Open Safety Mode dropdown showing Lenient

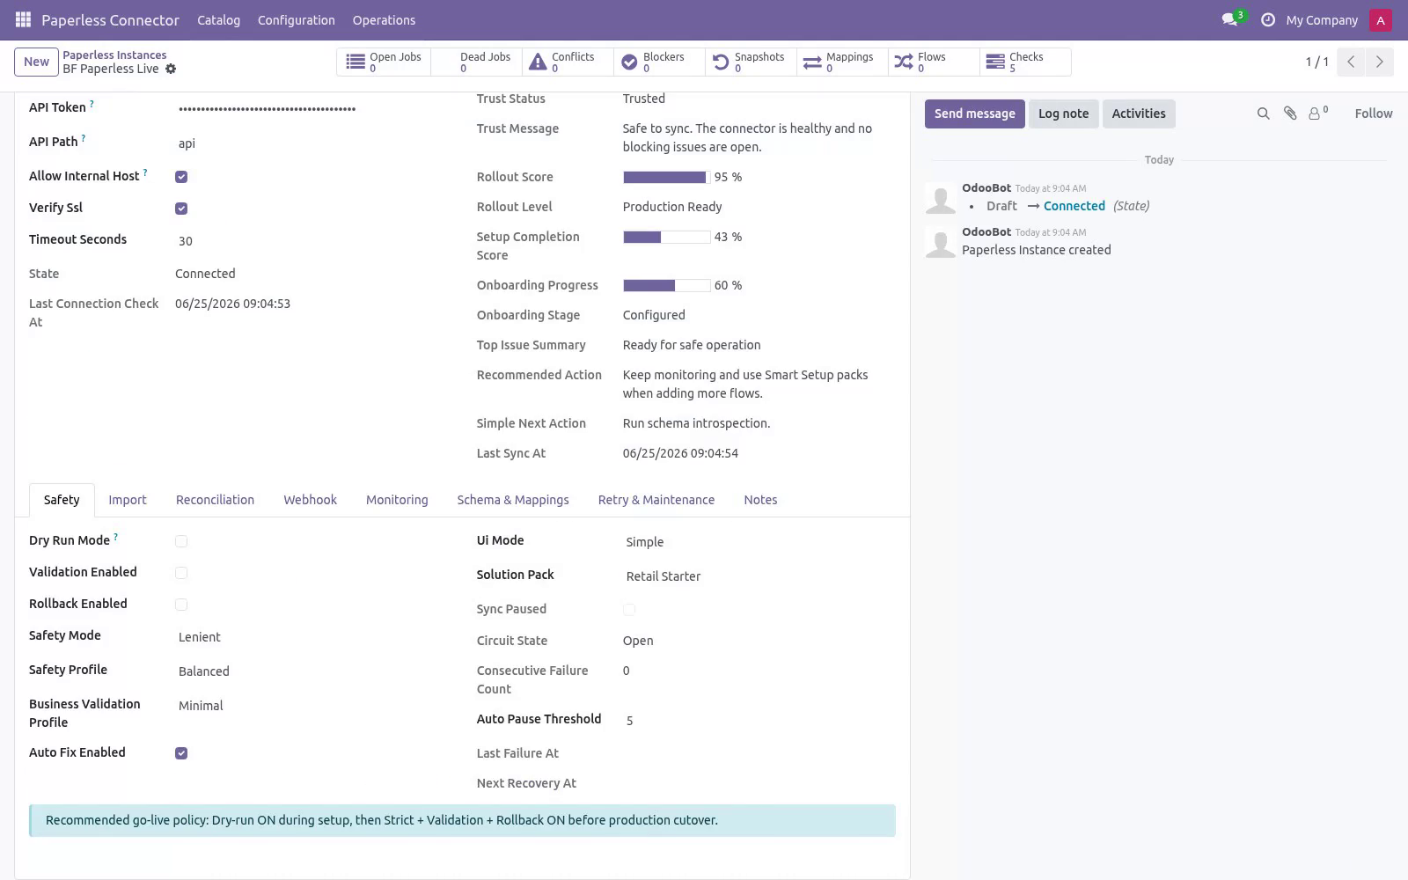click(x=312, y=637)
